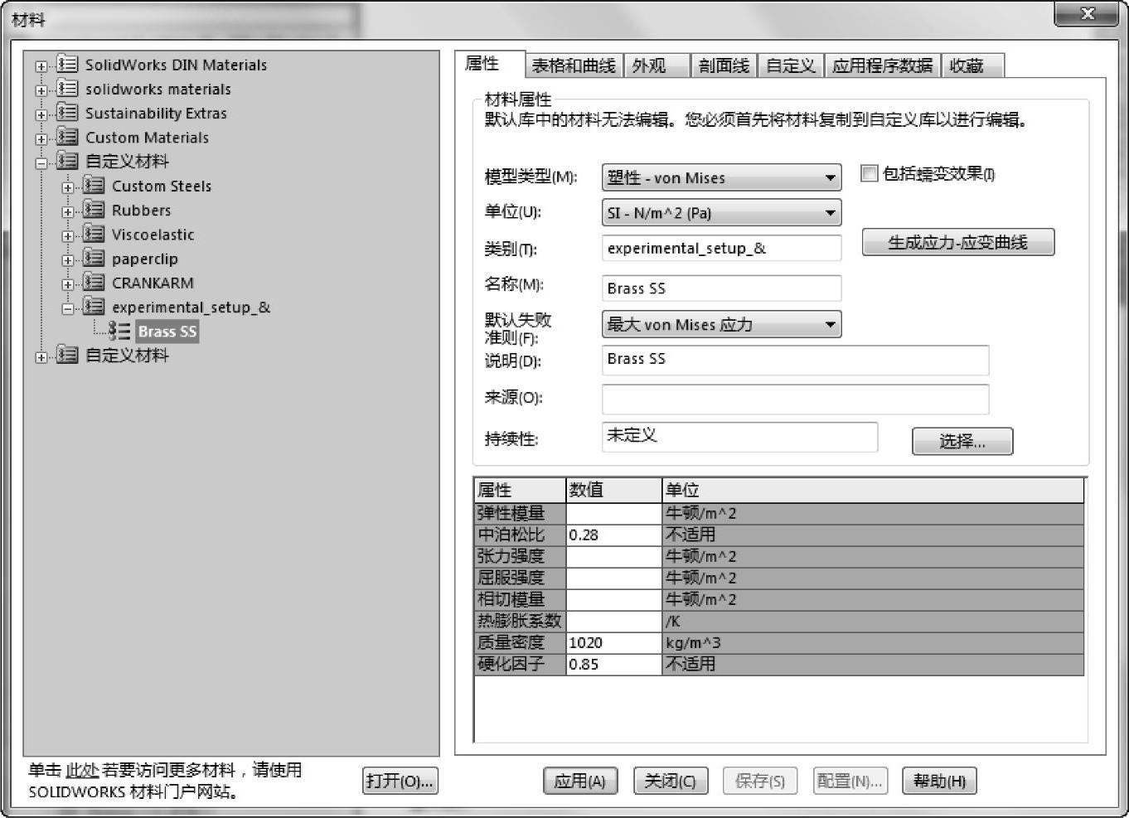
Task: Click the 持续性 field showing 未定义
Action: pos(739,437)
